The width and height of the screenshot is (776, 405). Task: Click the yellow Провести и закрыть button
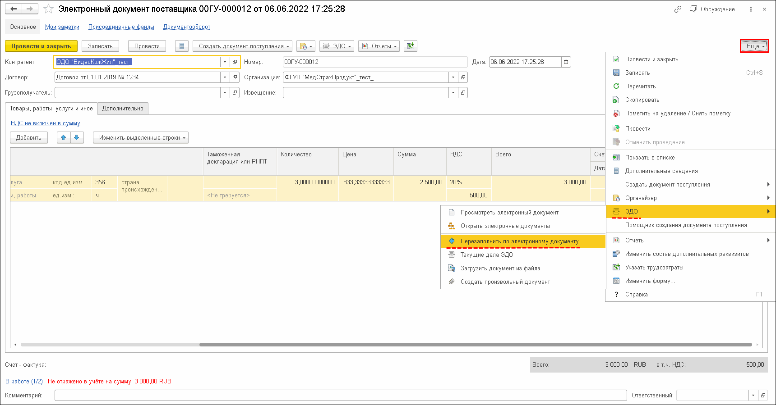pyautogui.click(x=41, y=46)
